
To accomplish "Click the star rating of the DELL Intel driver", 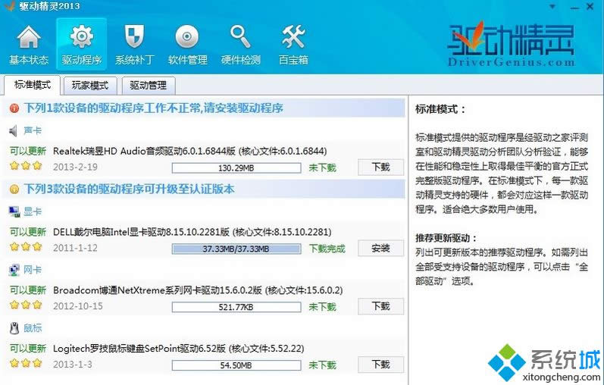I will pyautogui.click(x=26, y=246).
